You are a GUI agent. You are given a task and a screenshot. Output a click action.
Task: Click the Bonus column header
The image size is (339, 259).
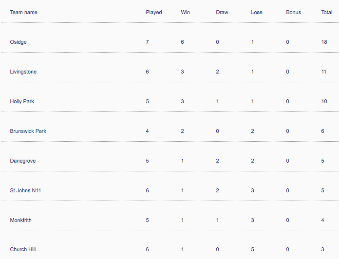tap(293, 12)
